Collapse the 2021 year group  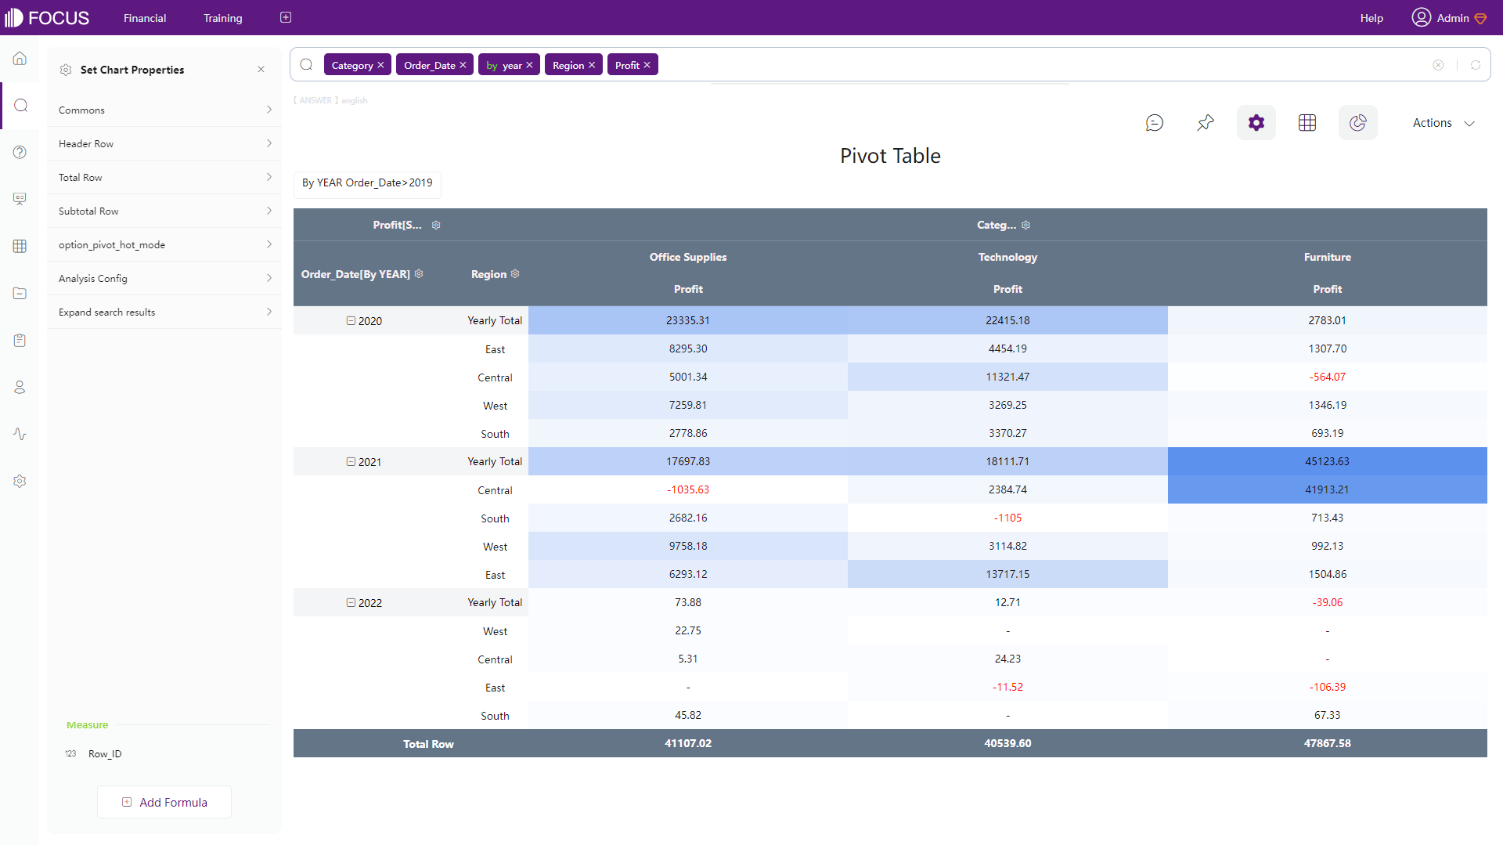351,461
